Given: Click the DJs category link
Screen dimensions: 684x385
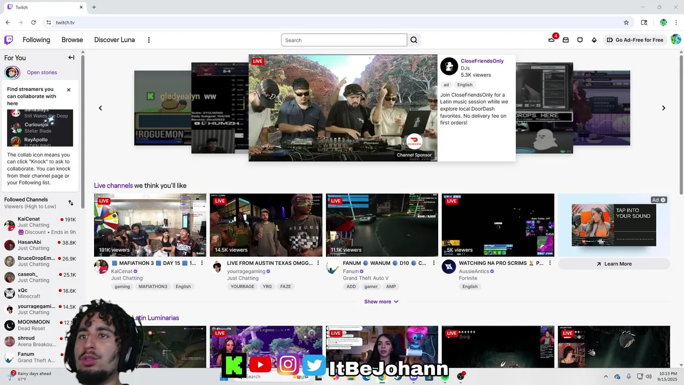Looking at the screenshot, I should coord(465,68).
